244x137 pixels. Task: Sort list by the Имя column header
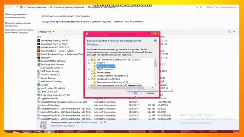39,37
